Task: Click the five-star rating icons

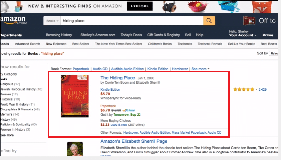Action: point(244,89)
